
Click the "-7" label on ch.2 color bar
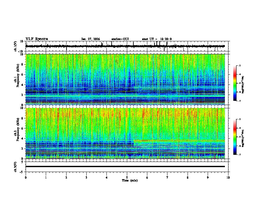(239, 155)
